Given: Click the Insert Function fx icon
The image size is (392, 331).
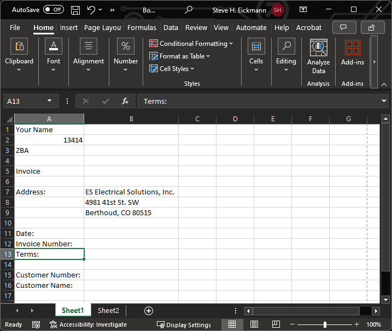Looking at the screenshot, I should tap(125, 101).
